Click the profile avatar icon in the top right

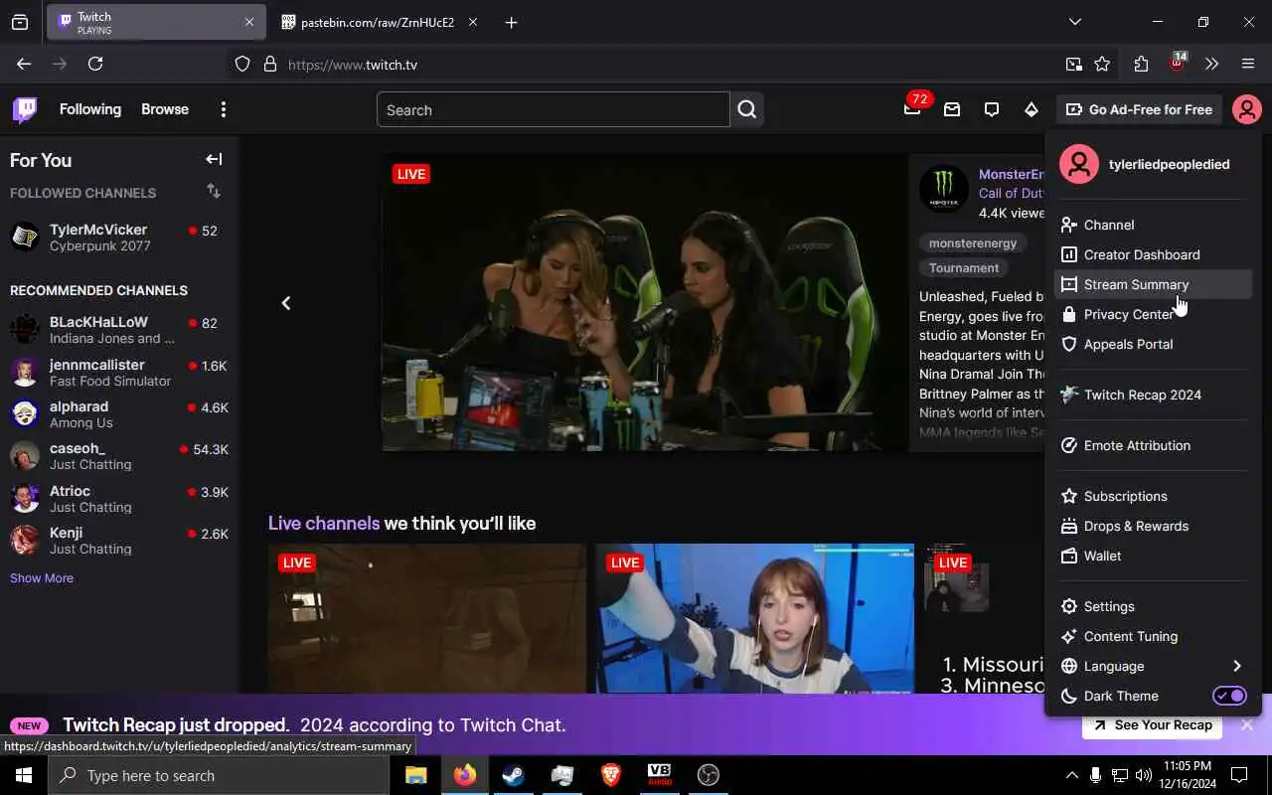(x=1246, y=109)
